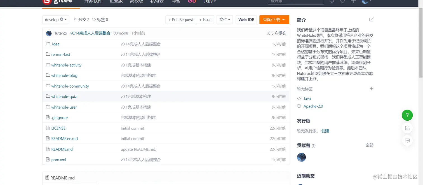This screenshot has height=185, width=423.
Task: Click the folder icon beside whitehole-quiz
Action: pyautogui.click(x=48, y=96)
